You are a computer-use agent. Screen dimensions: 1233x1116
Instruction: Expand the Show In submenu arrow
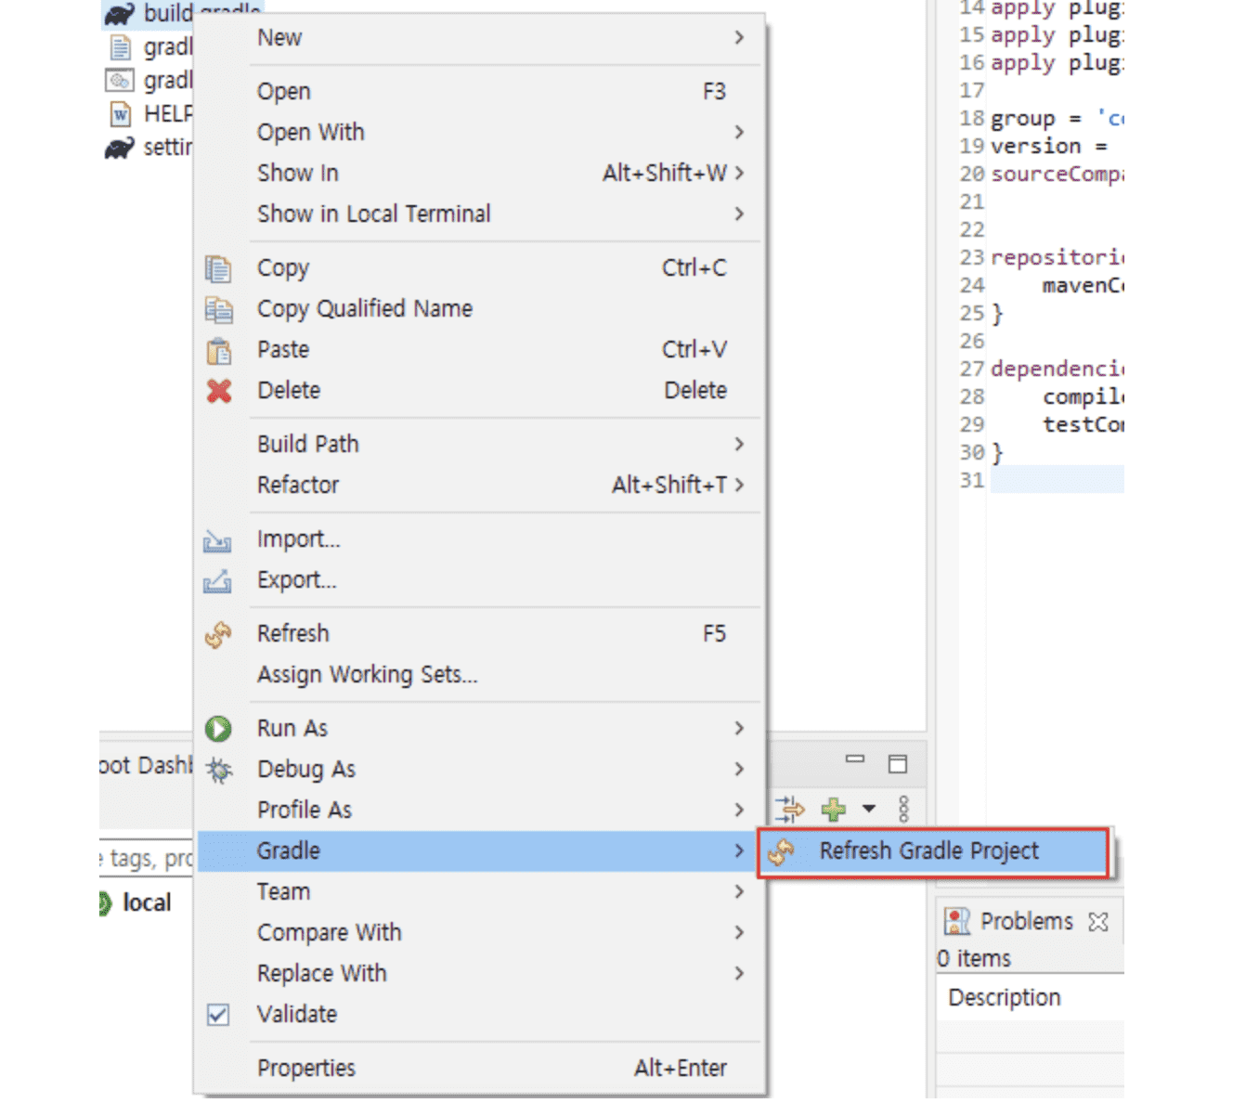tap(739, 174)
